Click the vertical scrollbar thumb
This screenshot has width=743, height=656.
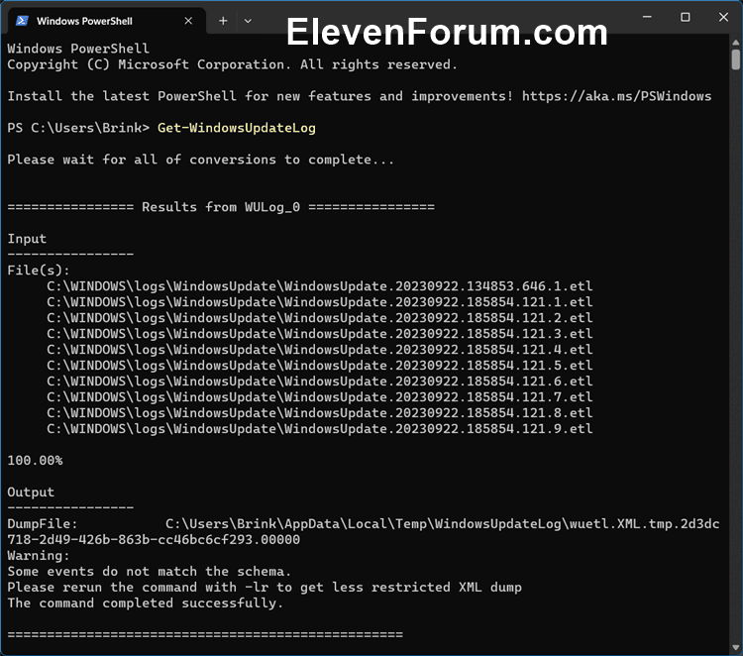click(735, 59)
